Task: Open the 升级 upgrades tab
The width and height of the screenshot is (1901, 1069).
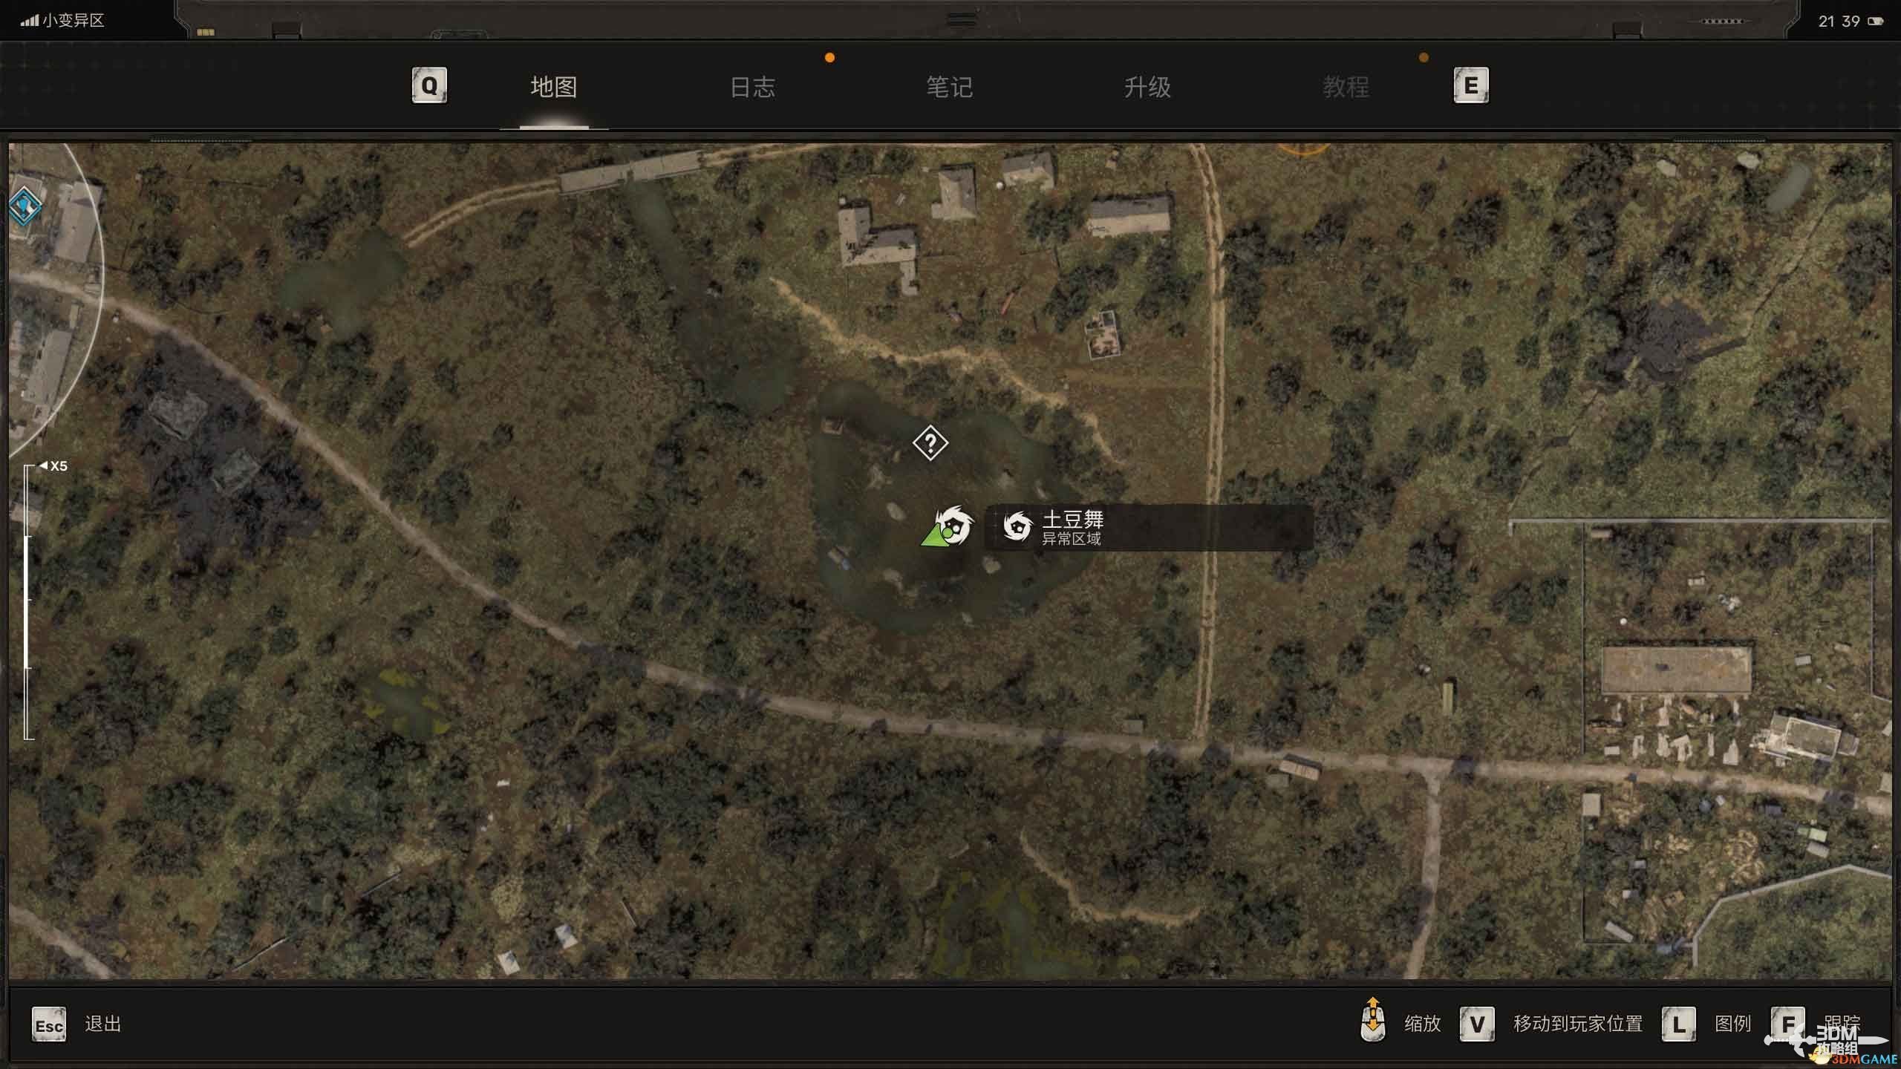Action: coord(1147,88)
